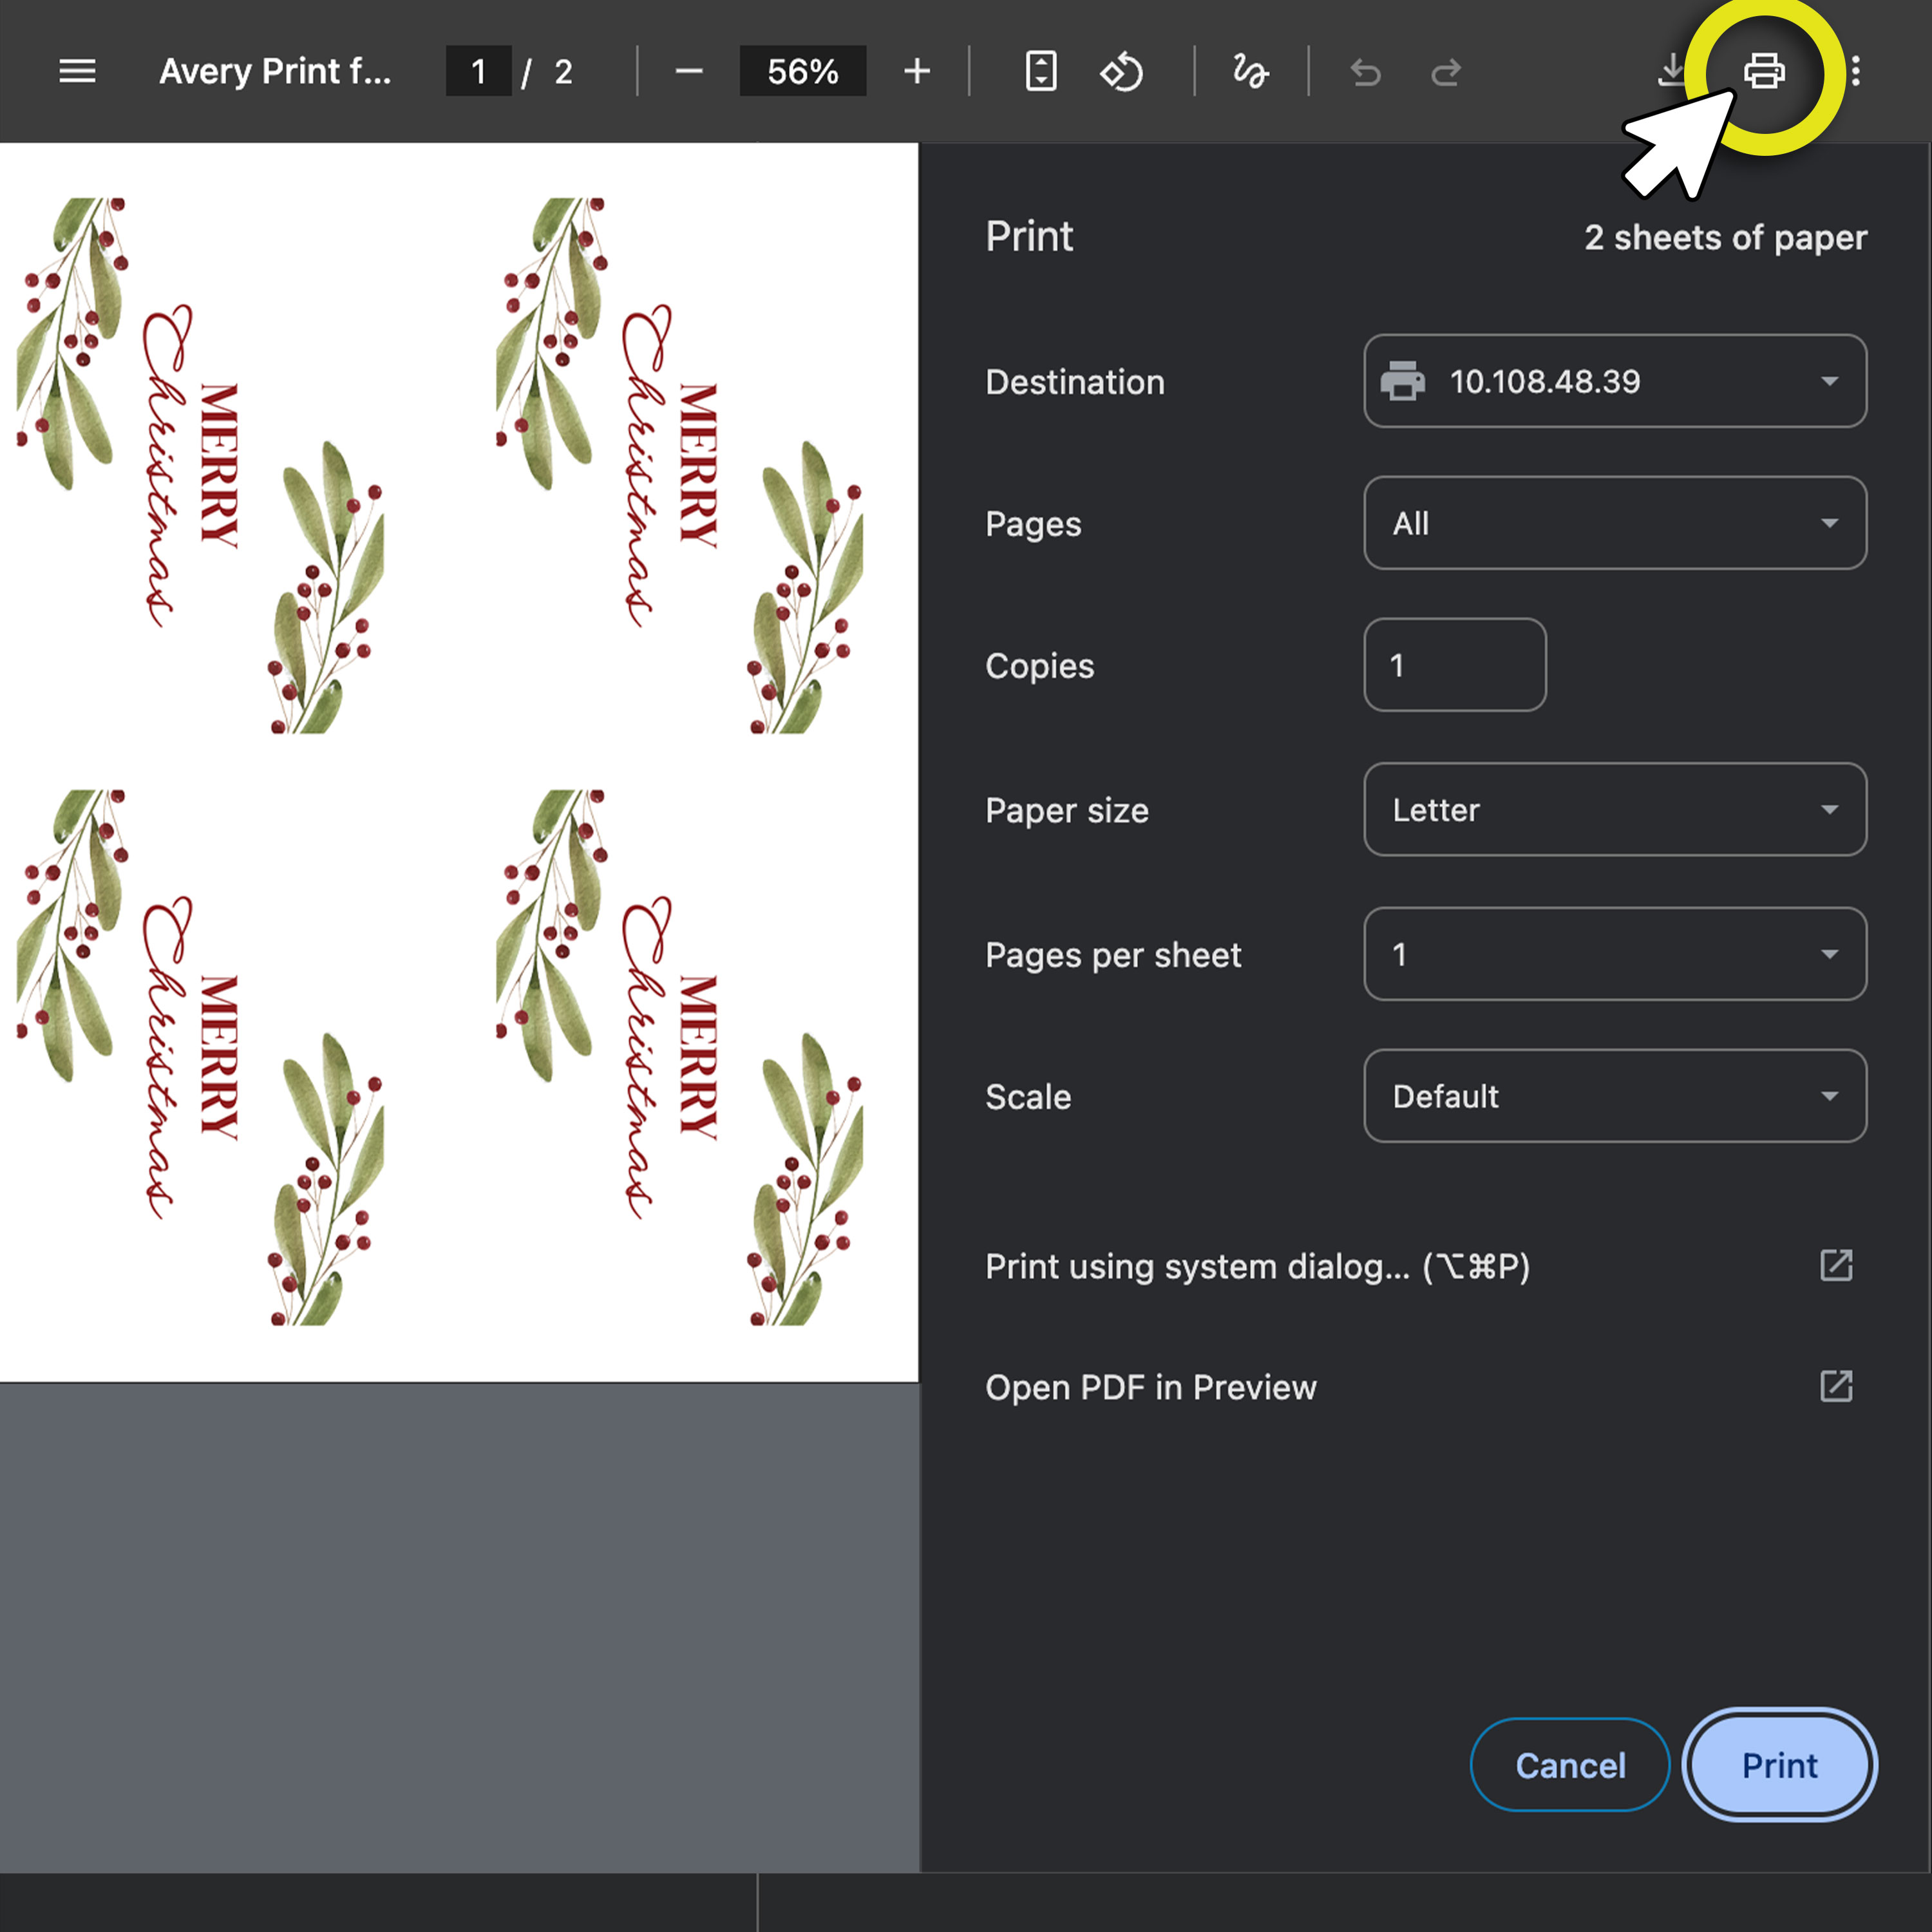The image size is (1932, 1932).
Task: Open the more options three-dot menu
Action: [1855, 71]
